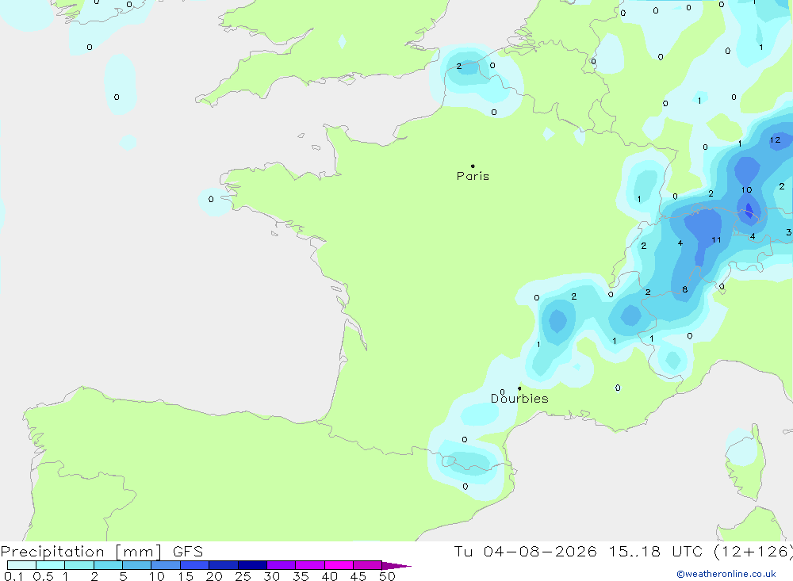Select the 0.1–0.5 mm legend color box
This screenshot has width=793, height=581.
tap(21, 565)
